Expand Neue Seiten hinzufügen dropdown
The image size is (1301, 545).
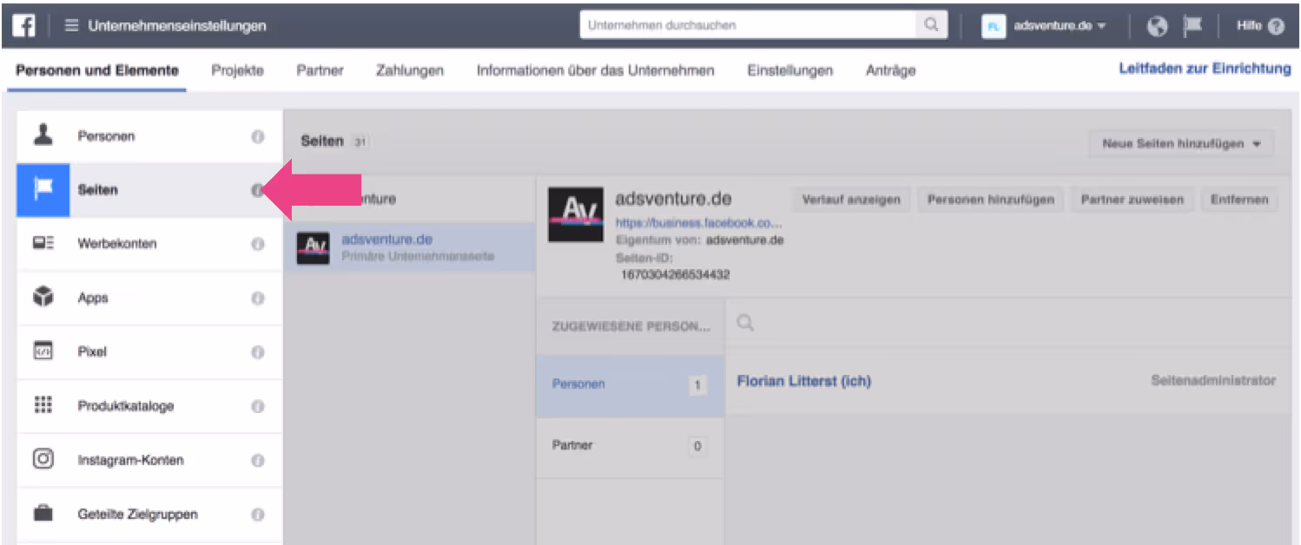click(1181, 144)
